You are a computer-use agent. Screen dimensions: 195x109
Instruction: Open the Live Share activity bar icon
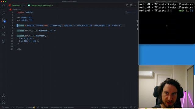[x=3, y=41]
